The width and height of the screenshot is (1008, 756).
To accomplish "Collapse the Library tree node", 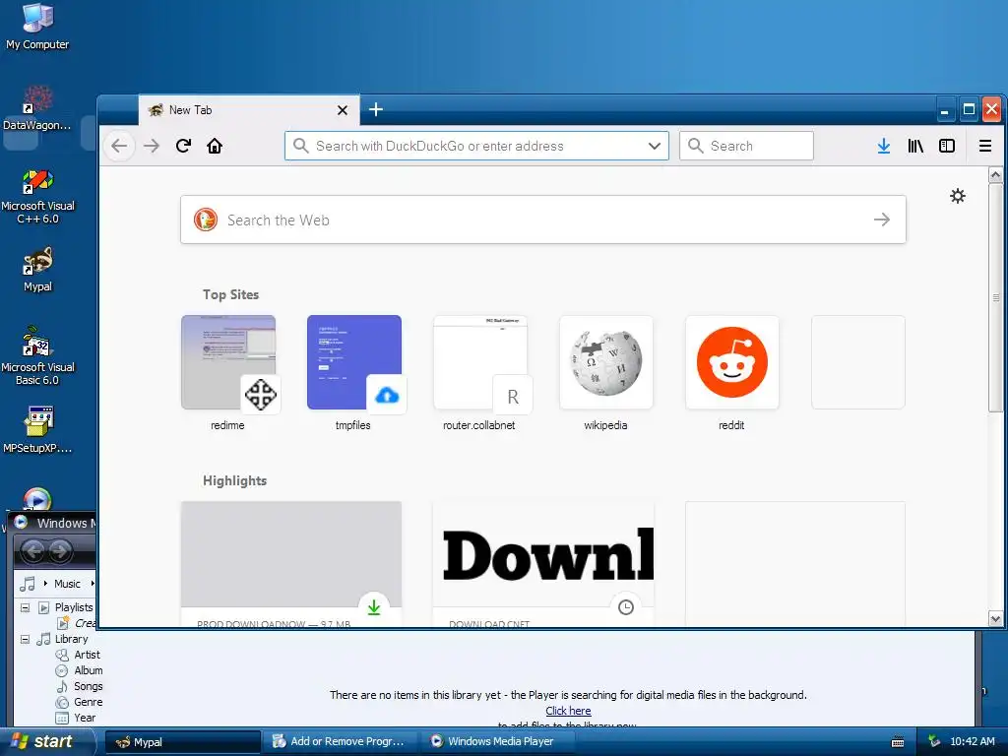I will [25, 639].
